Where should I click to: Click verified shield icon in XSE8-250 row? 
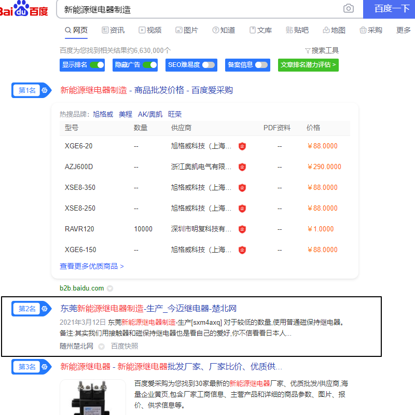pyautogui.click(x=242, y=209)
